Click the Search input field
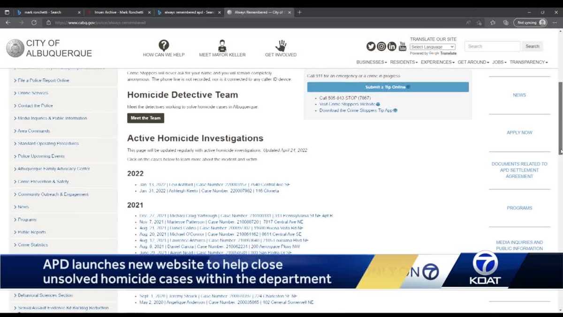This screenshot has width=563, height=317. (x=492, y=46)
